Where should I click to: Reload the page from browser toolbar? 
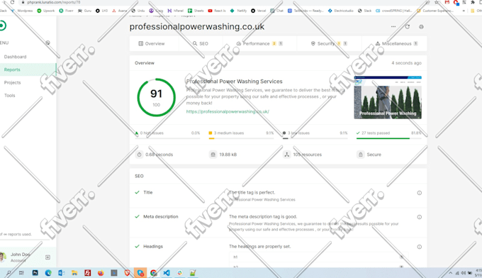tap(12, 2)
